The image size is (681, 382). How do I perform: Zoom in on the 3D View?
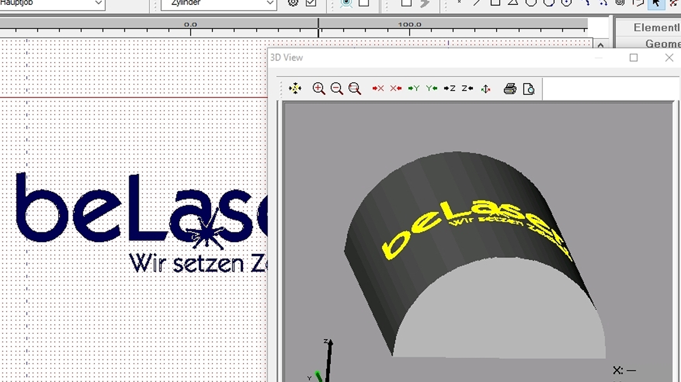[x=319, y=89]
